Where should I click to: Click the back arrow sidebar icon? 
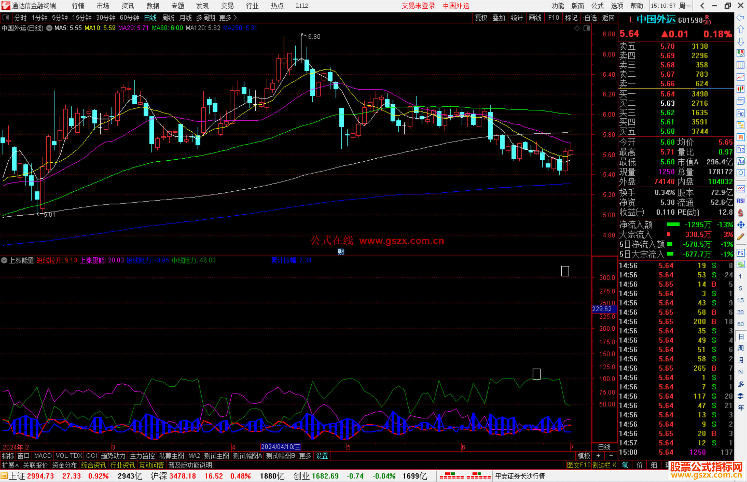(x=740, y=18)
